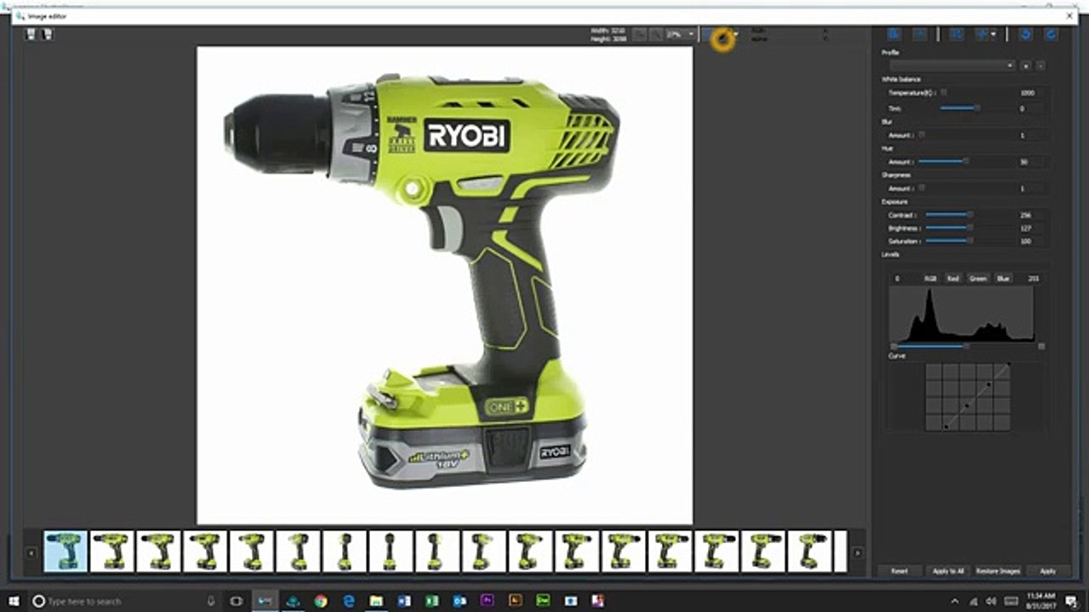
Task: Select the first highlighted drill thumbnail
Action: [x=66, y=552]
